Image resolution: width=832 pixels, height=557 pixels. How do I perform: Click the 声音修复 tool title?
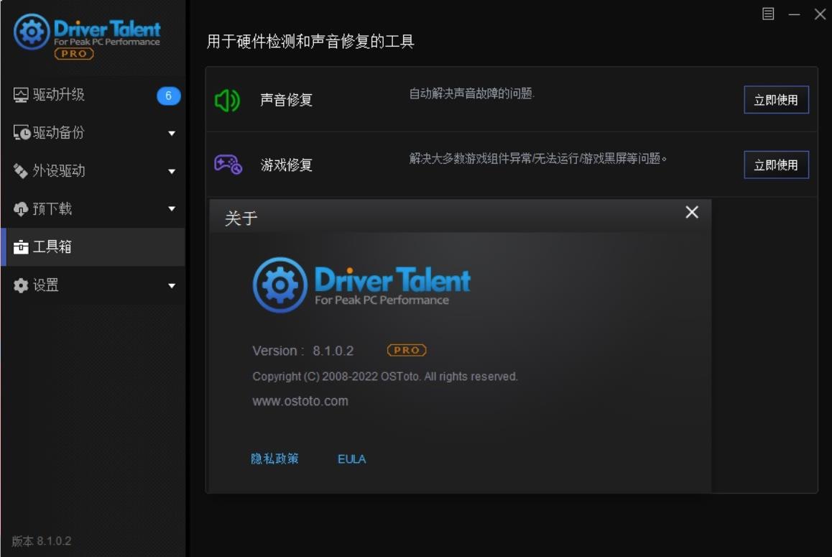click(x=286, y=100)
